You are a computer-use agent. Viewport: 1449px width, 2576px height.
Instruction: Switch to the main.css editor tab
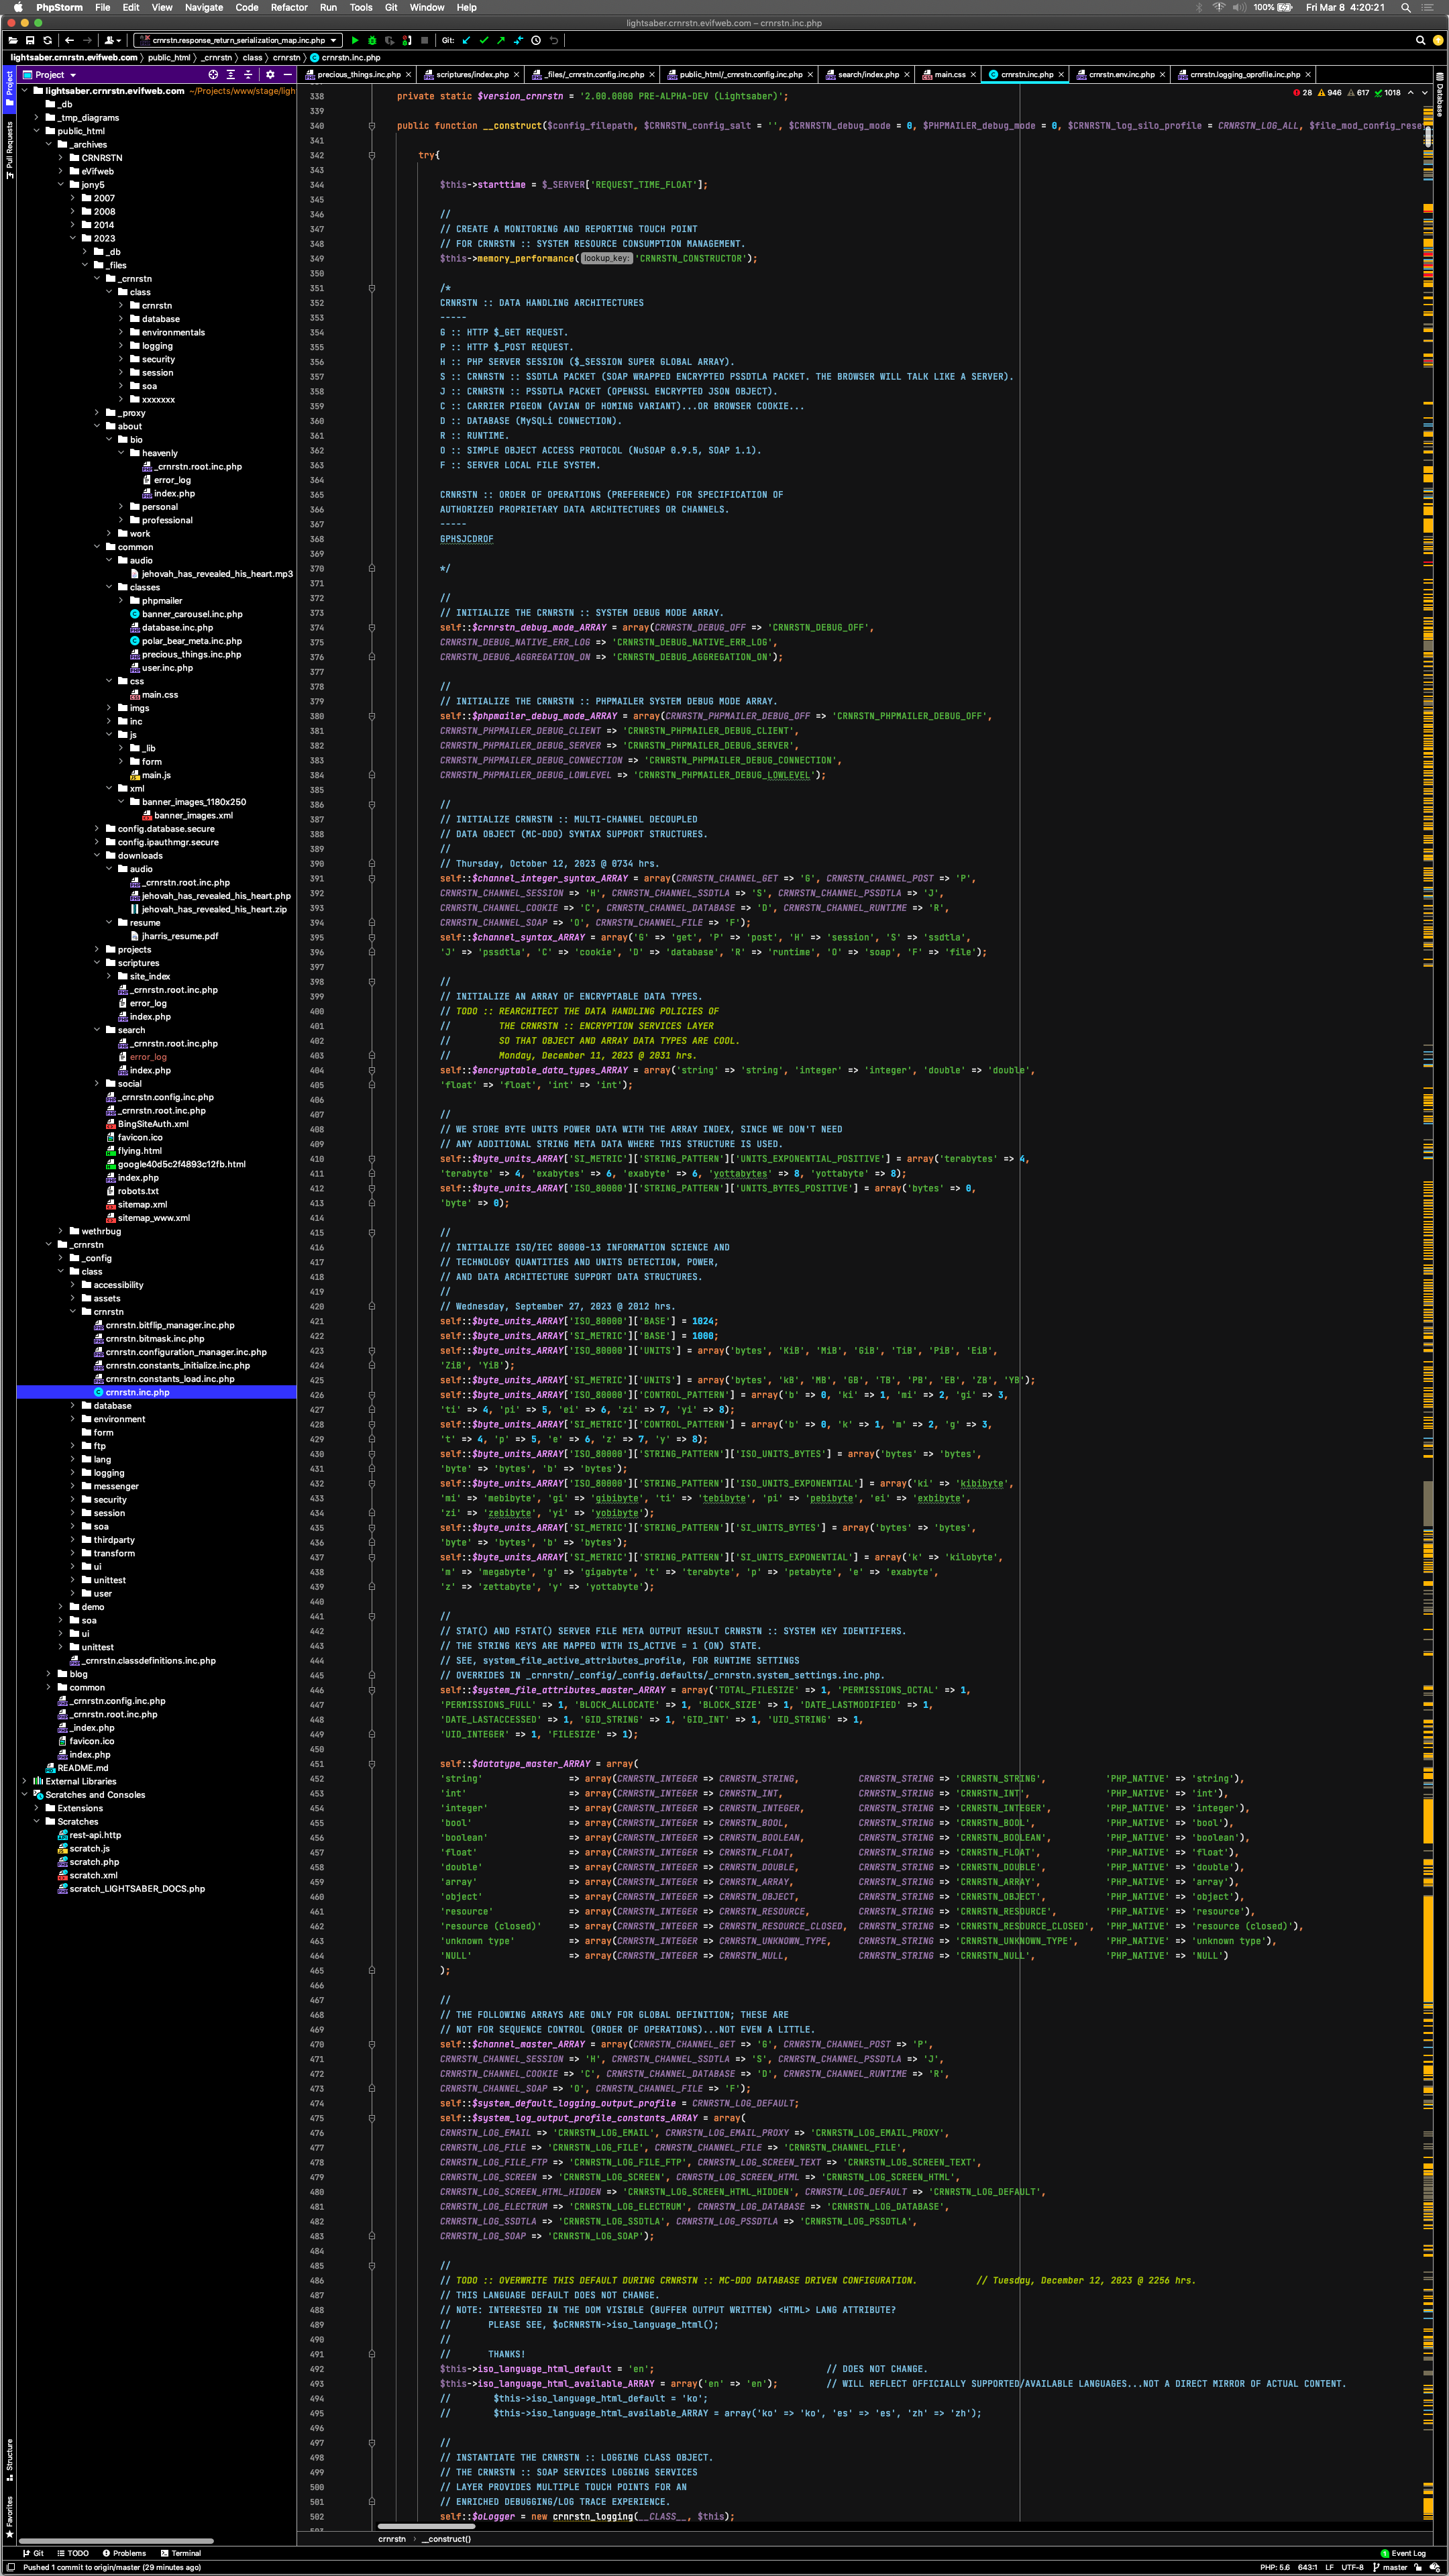coord(949,75)
